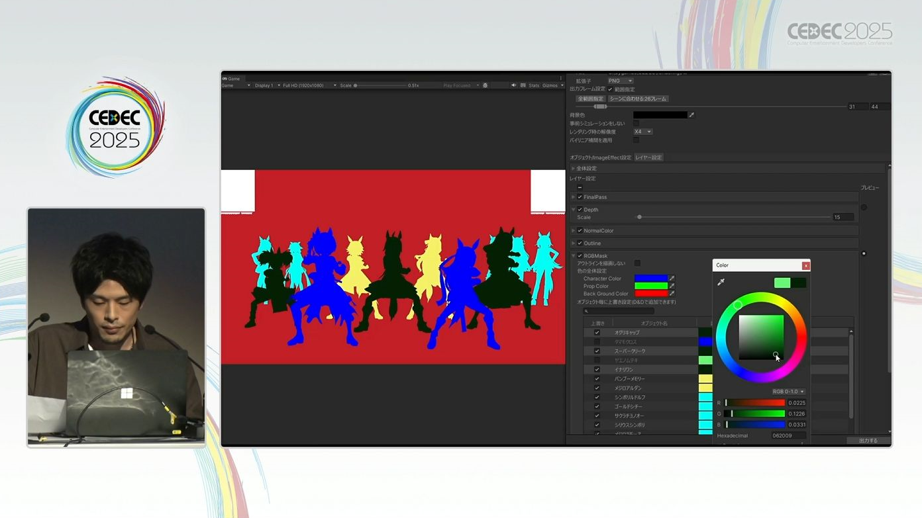922x518 pixels.
Task: Click the Depth Scale value field 15
Action: tap(843, 217)
